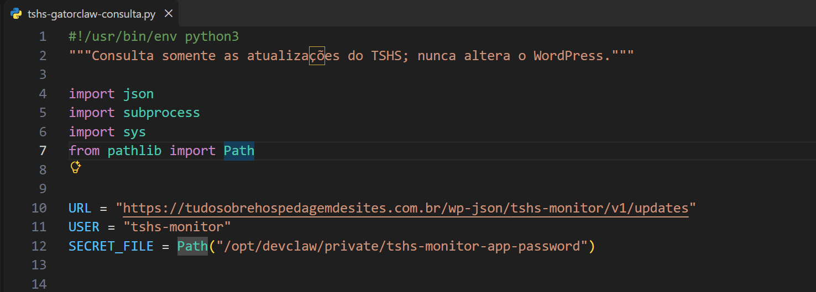This screenshot has height=292, width=816.
Task: Click the sys module name on line 6
Action: (x=134, y=132)
